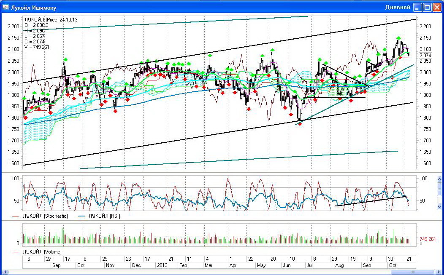444x275 pixels.
Task: Minimize the Лукойл Ишимоку chart window
Action: [x=417, y=8]
